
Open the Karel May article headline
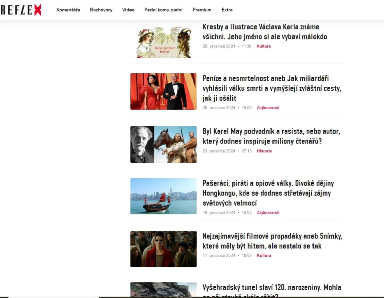(271, 136)
